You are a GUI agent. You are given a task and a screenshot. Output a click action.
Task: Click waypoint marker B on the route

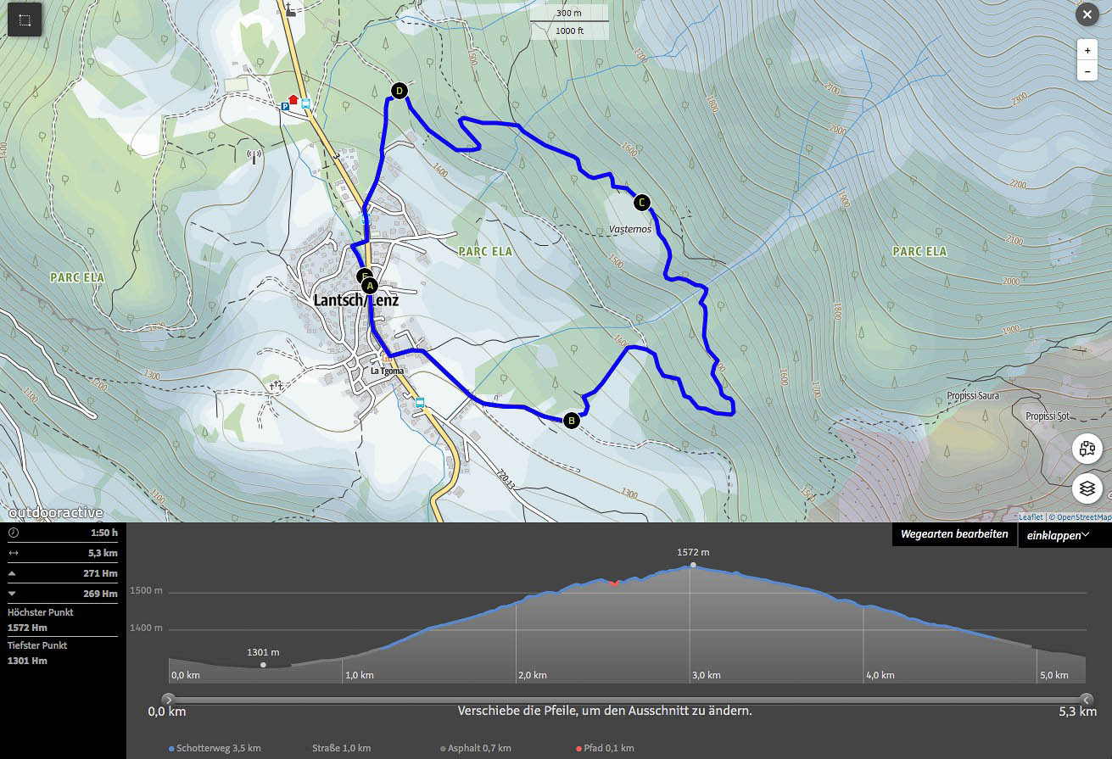tap(571, 420)
